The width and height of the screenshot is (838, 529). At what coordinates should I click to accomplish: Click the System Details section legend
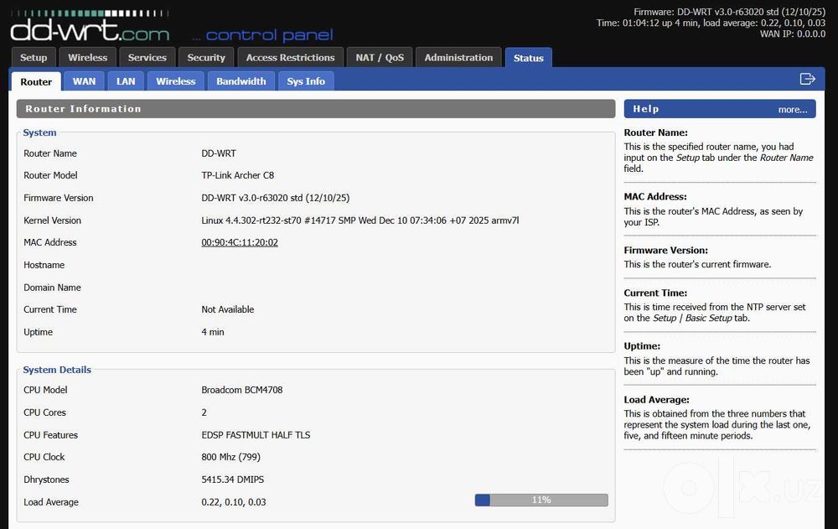pos(57,370)
